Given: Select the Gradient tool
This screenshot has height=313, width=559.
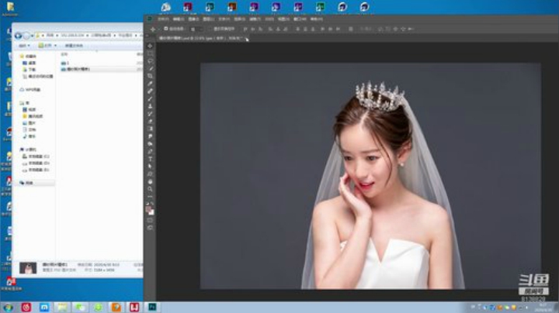Looking at the screenshot, I should coord(150,129).
